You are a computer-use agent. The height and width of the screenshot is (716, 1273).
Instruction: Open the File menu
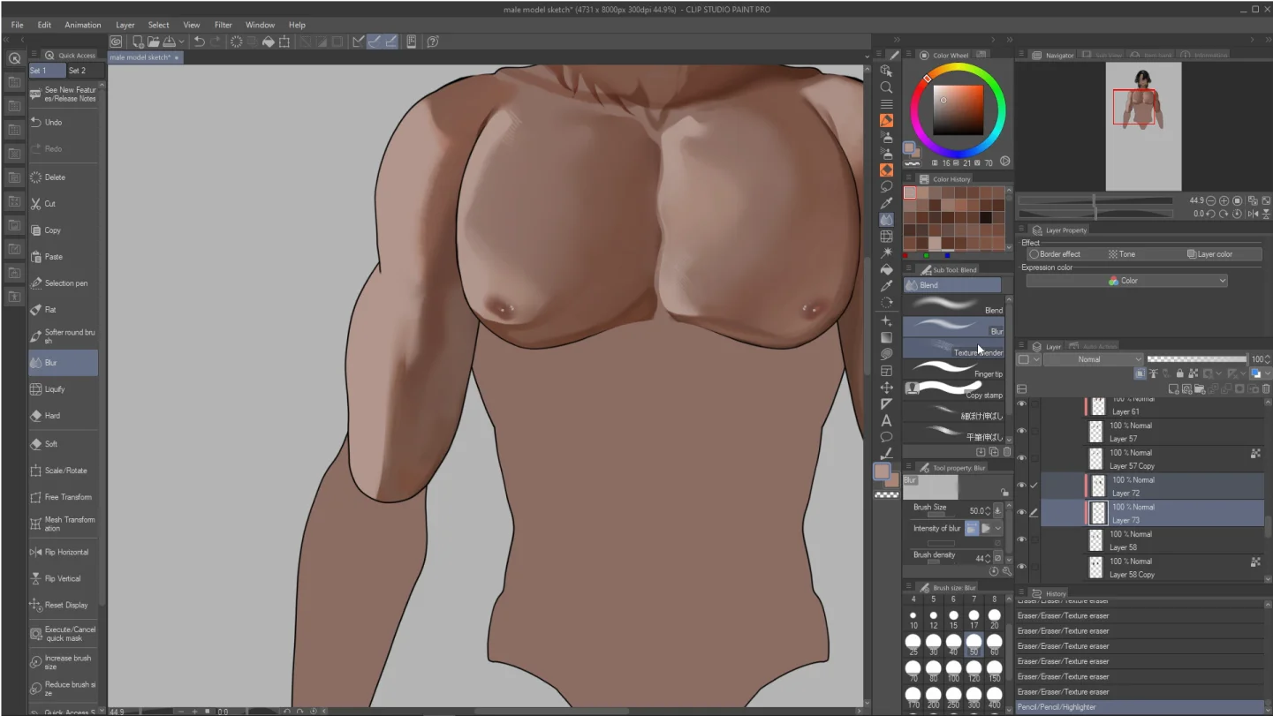pyautogui.click(x=17, y=25)
